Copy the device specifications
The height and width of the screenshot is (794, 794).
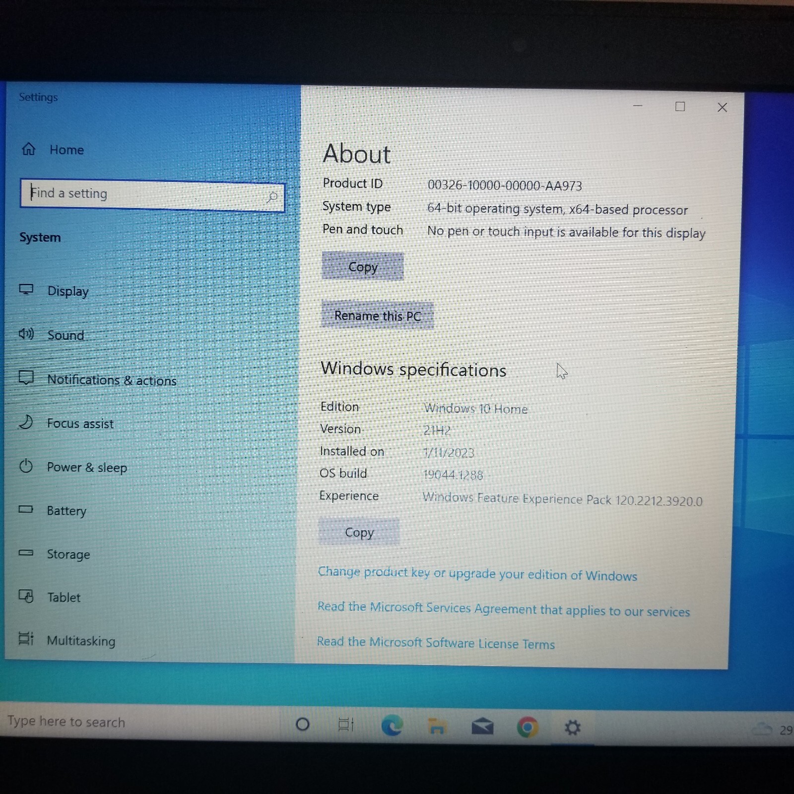coord(363,266)
